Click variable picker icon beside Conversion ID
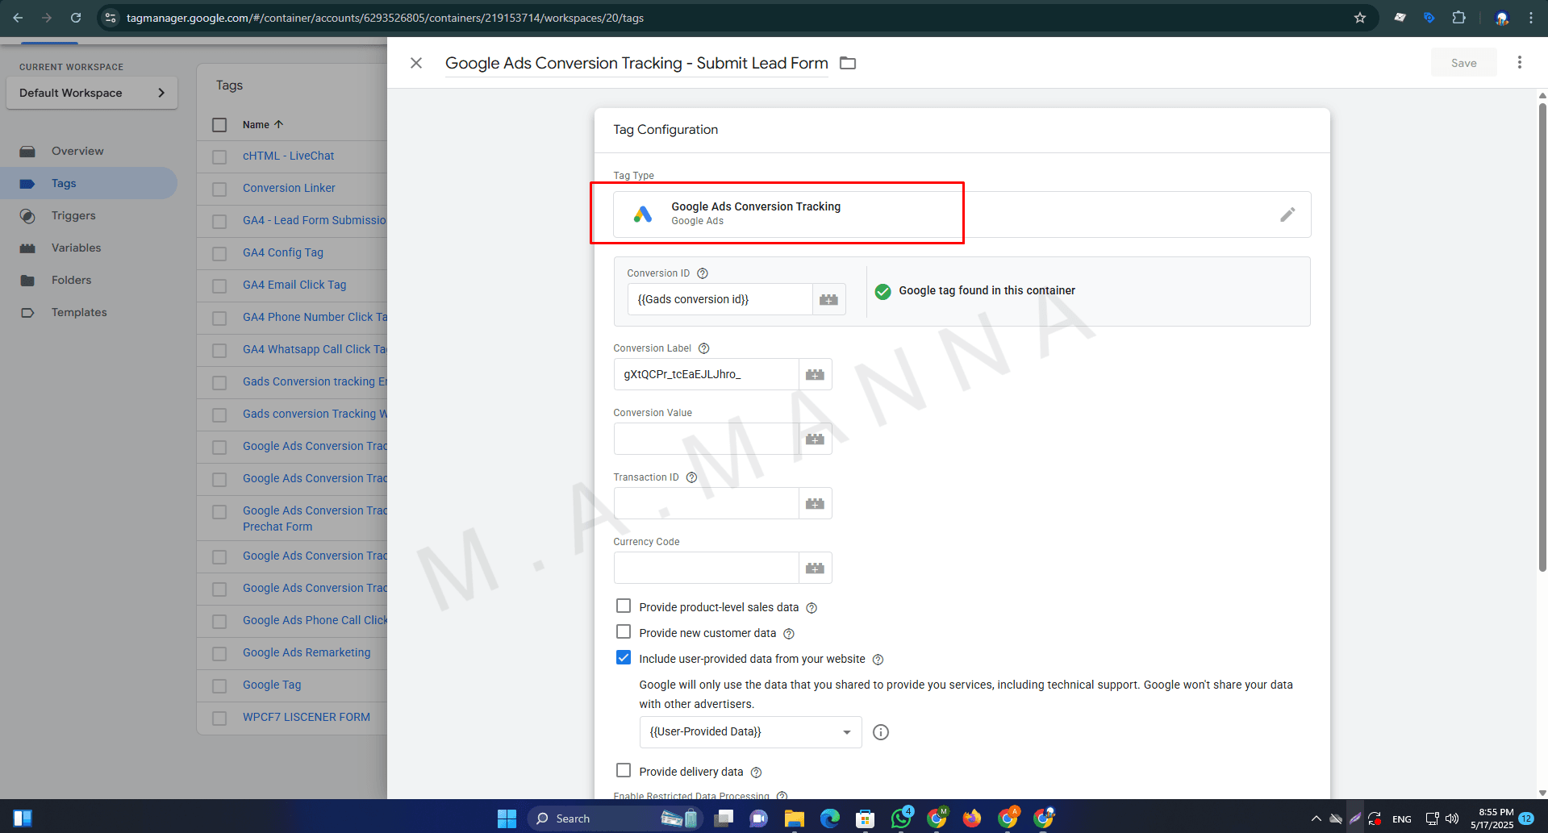The width and height of the screenshot is (1548, 833). point(828,300)
